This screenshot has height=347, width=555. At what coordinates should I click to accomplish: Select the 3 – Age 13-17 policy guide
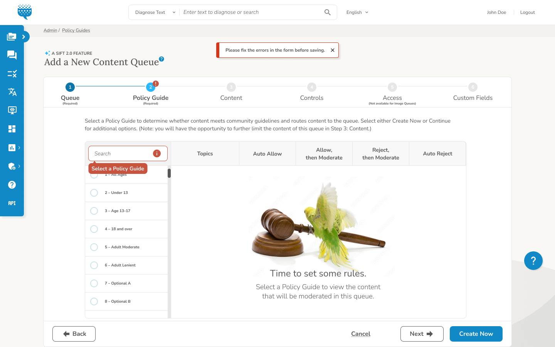[x=126, y=211]
